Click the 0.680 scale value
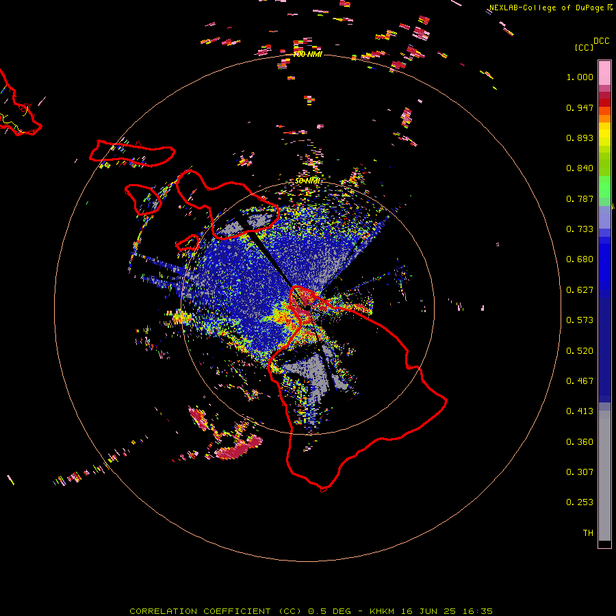Viewport: 616px width, 616px height. click(580, 259)
